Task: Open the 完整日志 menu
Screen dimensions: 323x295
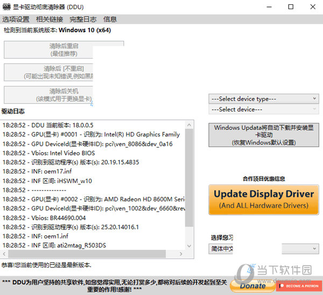Action: tap(83, 19)
